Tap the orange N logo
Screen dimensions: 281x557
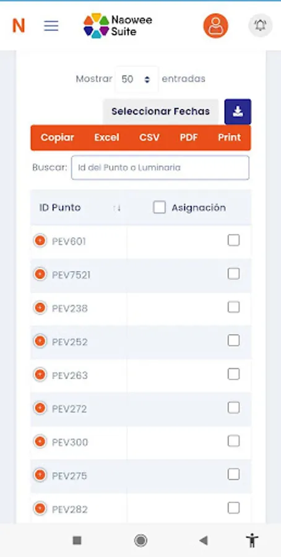click(19, 26)
